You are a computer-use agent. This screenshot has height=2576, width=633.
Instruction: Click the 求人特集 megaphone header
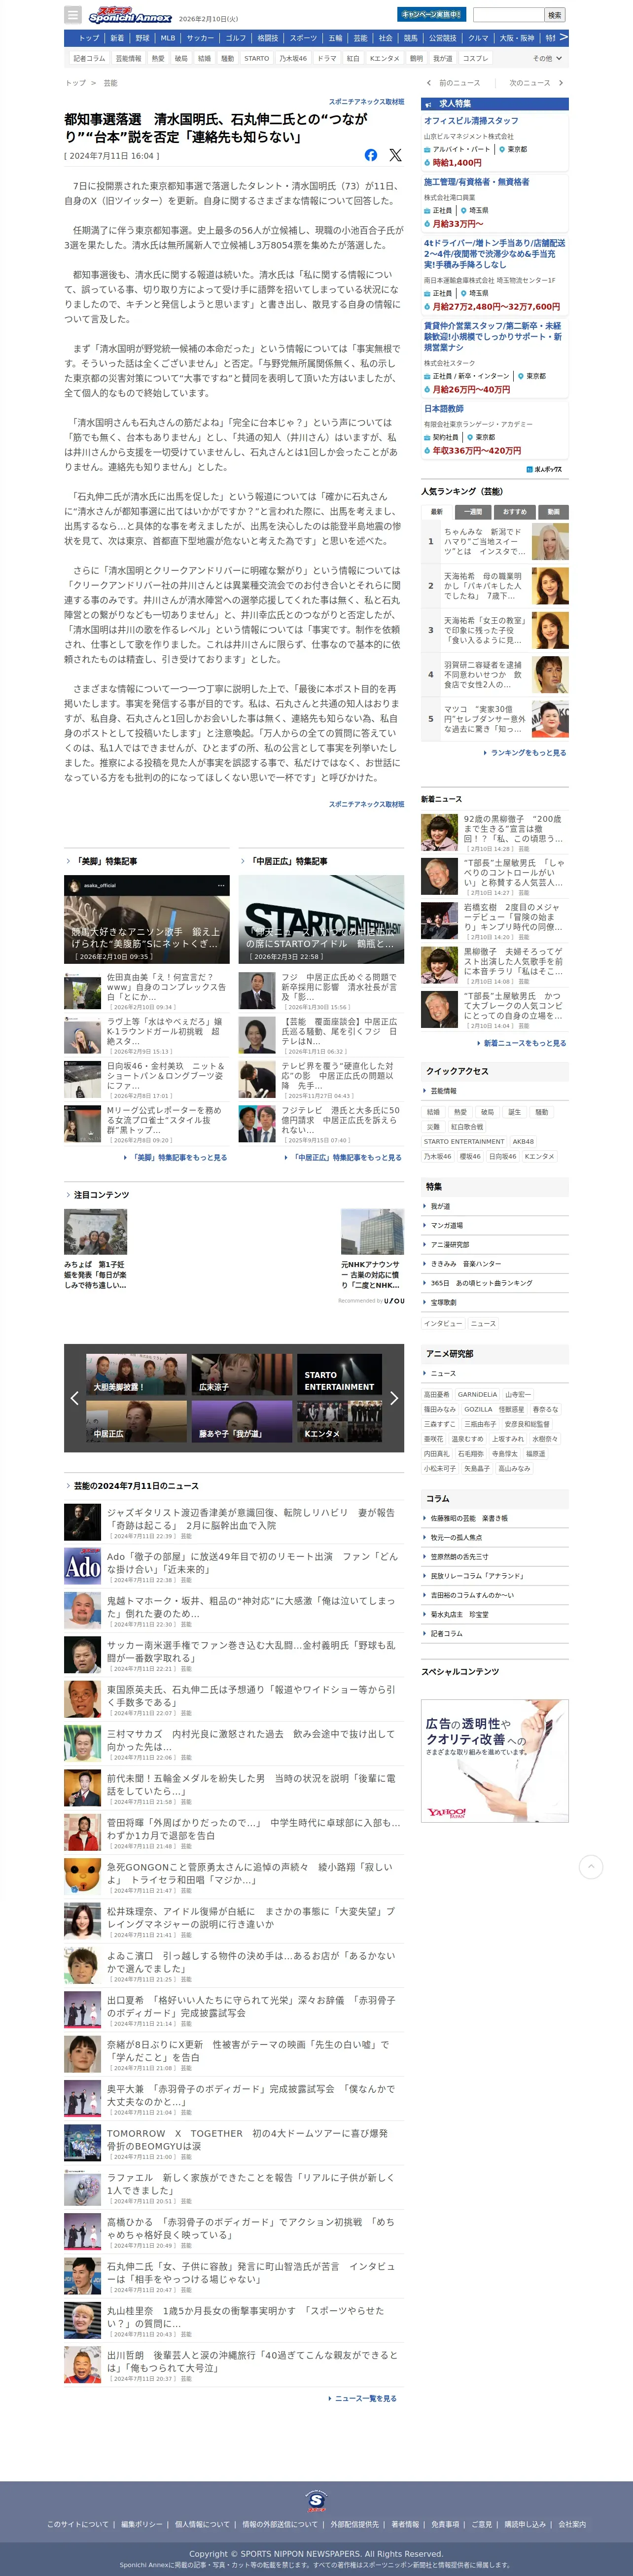494,104
